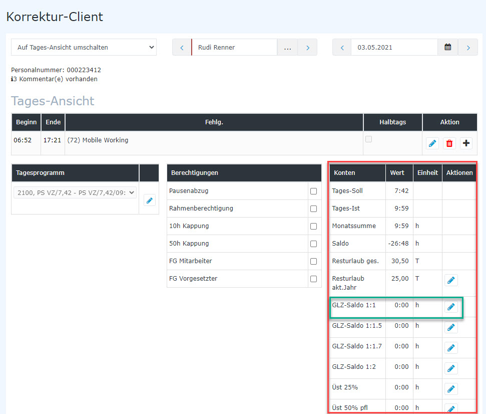Open the Tages-Ansicht umschalten dropdown
The height and width of the screenshot is (414, 486).
84,48
